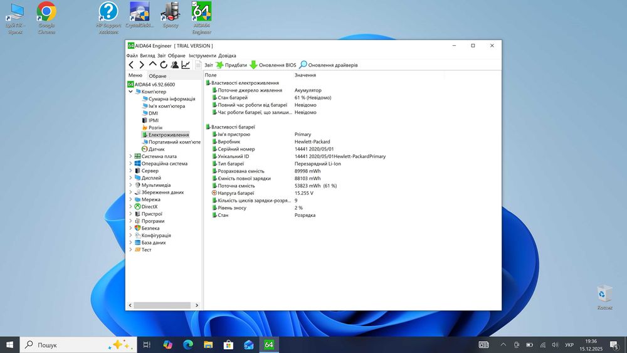Select Датчик in the tree
Image resolution: width=627 pixels, height=353 pixels.
click(156, 149)
